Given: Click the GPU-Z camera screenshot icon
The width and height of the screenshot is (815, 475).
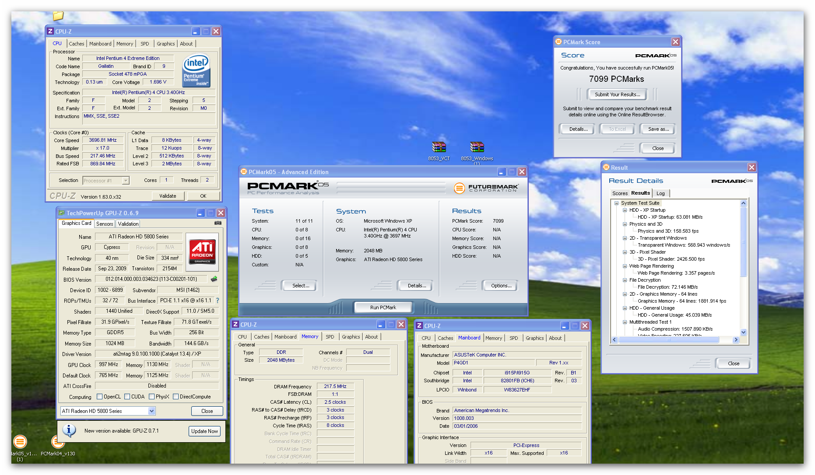Looking at the screenshot, I should [x=218, y=223].
